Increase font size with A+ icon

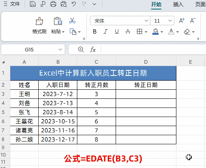coord(182,21)
